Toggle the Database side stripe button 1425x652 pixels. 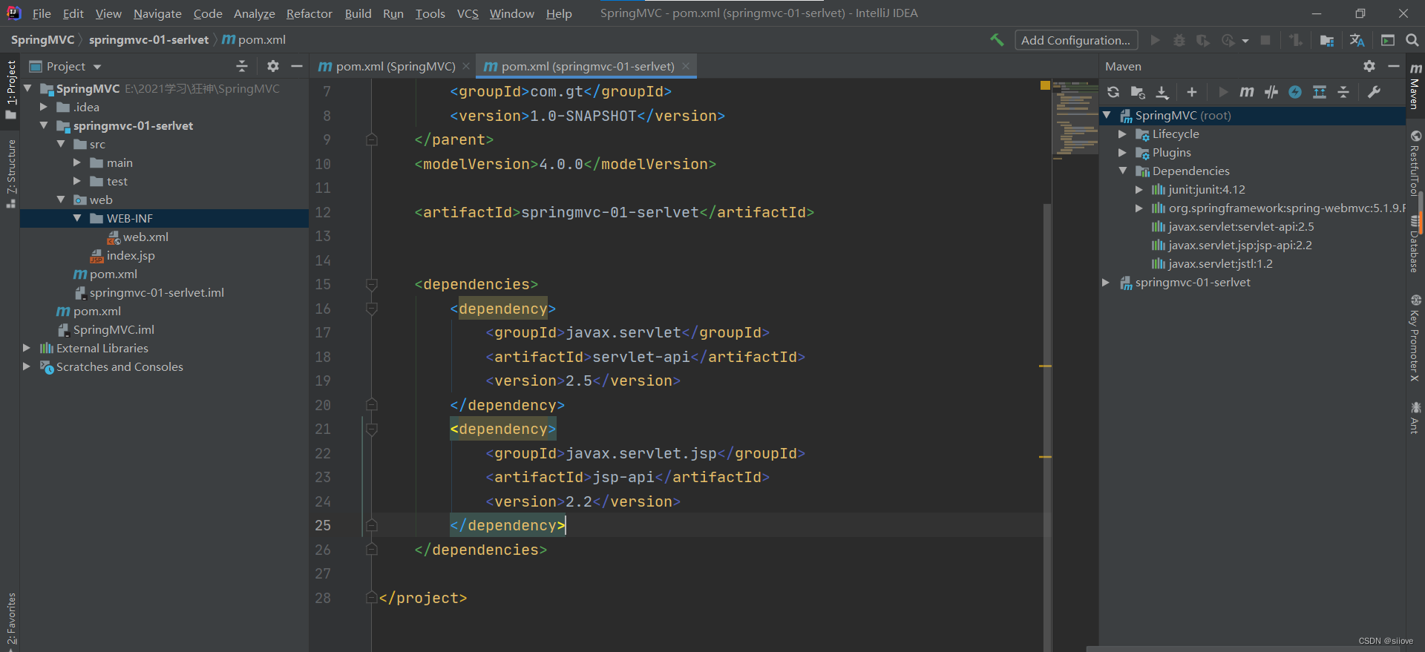point(1415,245)
